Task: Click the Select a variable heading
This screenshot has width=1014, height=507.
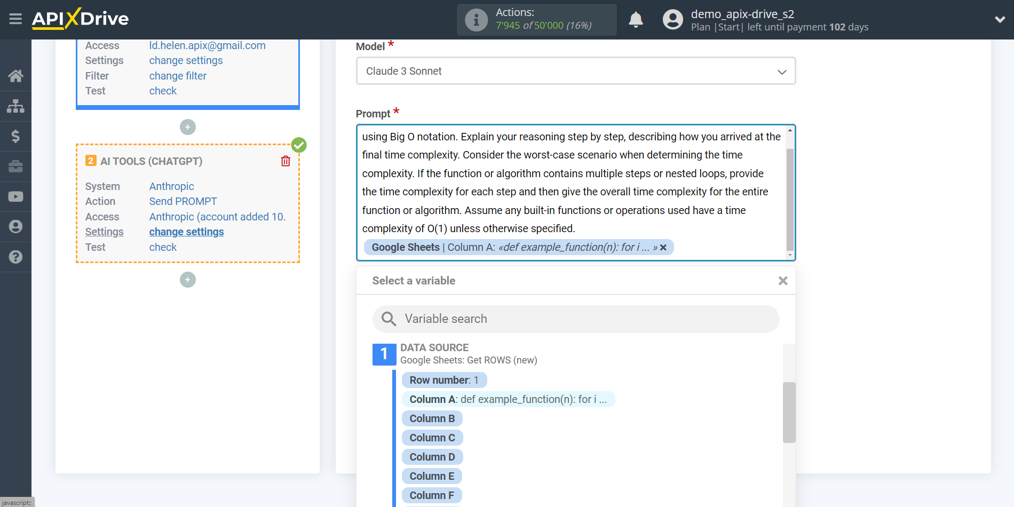Action: pos(414,281)
